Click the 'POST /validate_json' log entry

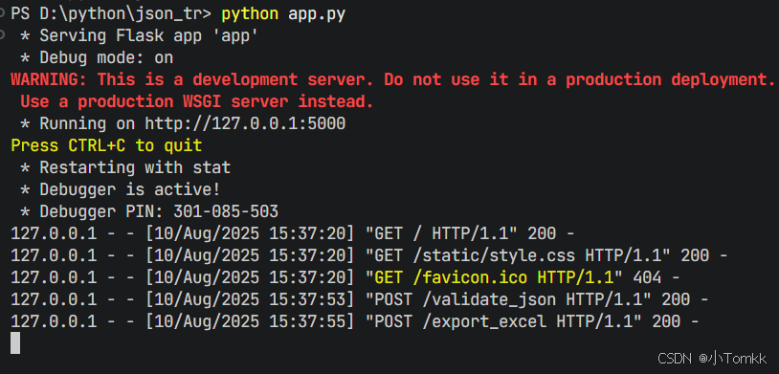360,299
